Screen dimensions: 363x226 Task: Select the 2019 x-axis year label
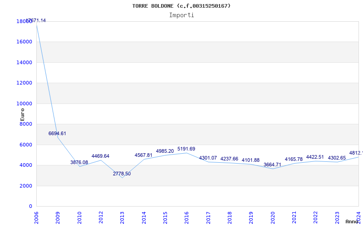point(251,216)
